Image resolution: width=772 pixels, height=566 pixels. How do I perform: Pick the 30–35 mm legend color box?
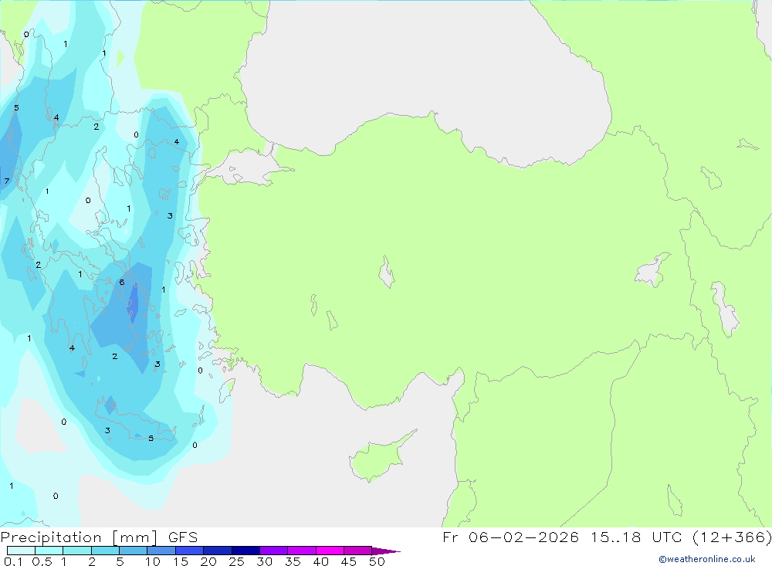pos(274,551)
